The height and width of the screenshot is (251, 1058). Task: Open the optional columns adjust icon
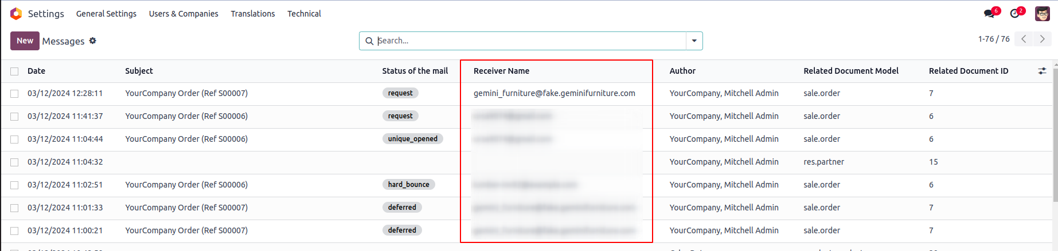tap(1042, 71)
